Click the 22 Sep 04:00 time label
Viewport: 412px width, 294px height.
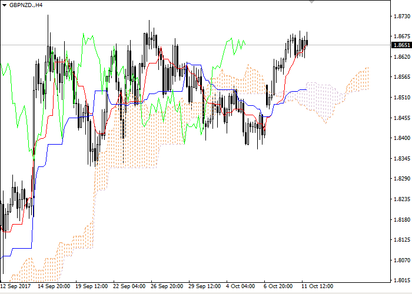129,286
